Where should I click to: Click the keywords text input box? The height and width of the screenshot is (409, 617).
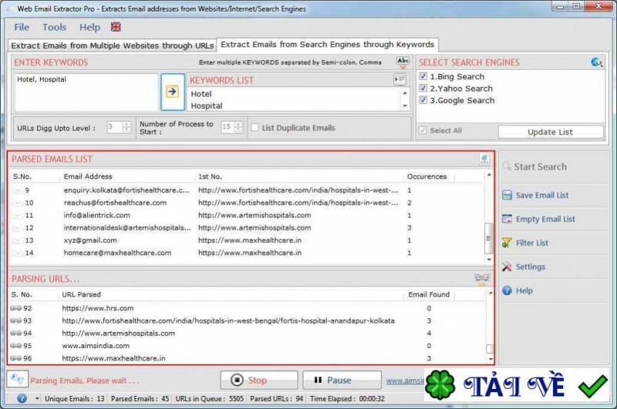(86, 92)
